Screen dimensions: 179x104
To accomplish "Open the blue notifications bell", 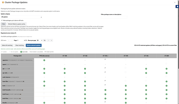I will (x=177, y=7).
